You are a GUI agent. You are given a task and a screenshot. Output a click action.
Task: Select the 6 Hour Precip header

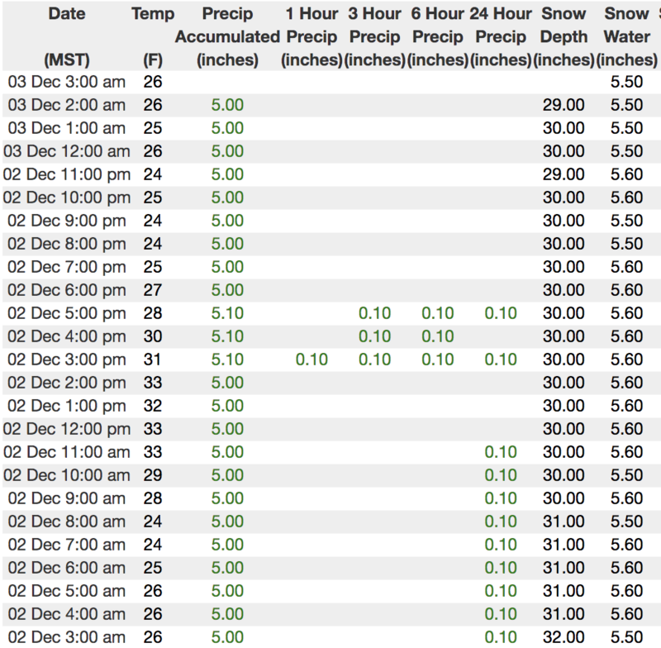(437, 37)
